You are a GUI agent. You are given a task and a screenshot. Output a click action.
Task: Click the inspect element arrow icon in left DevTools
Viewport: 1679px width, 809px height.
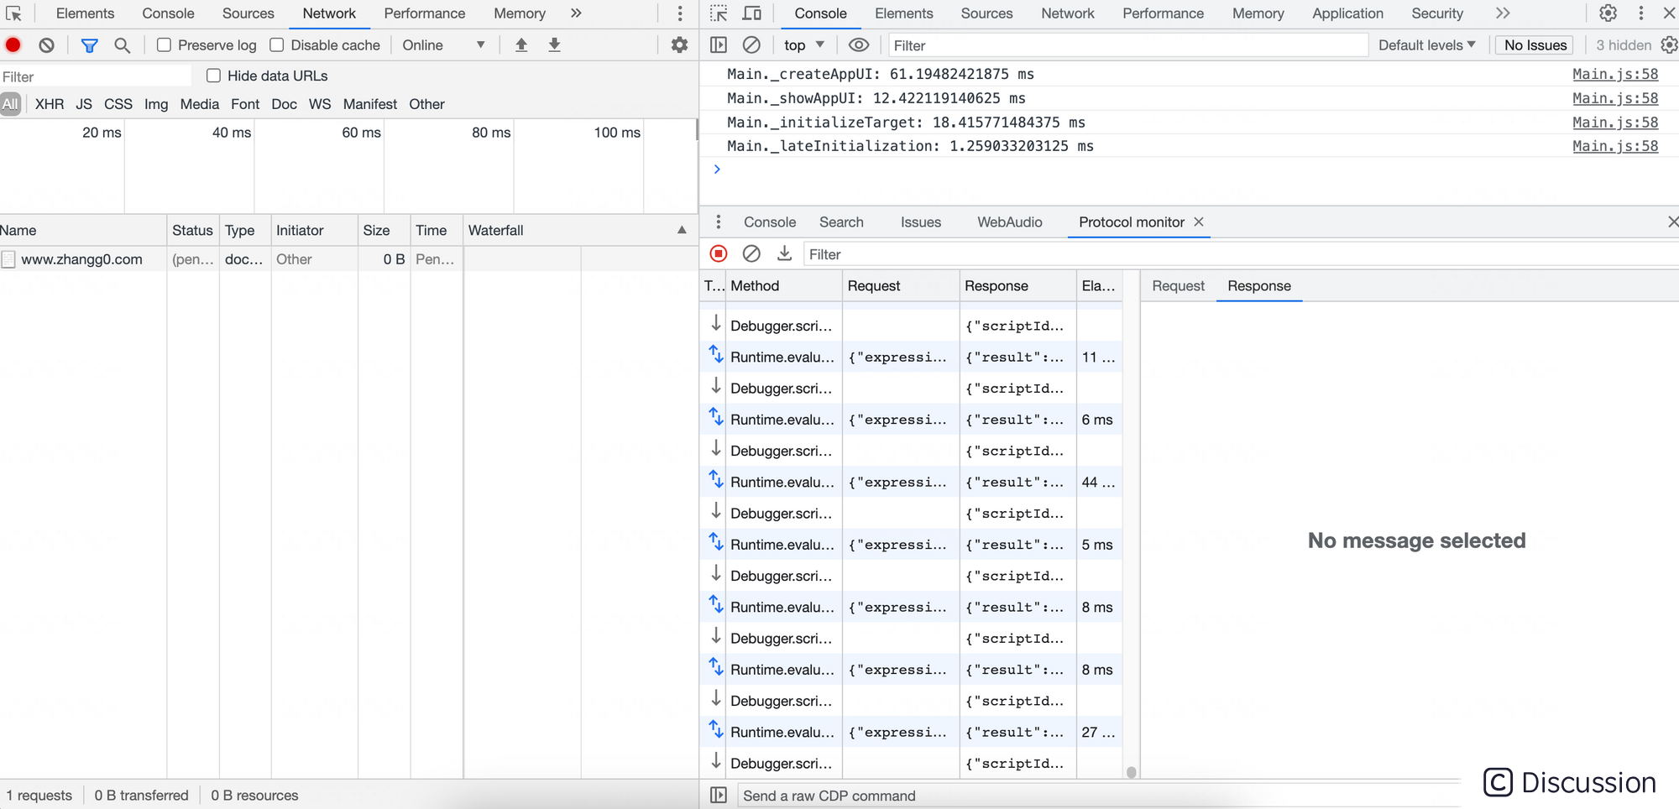(x=13, y=13)
